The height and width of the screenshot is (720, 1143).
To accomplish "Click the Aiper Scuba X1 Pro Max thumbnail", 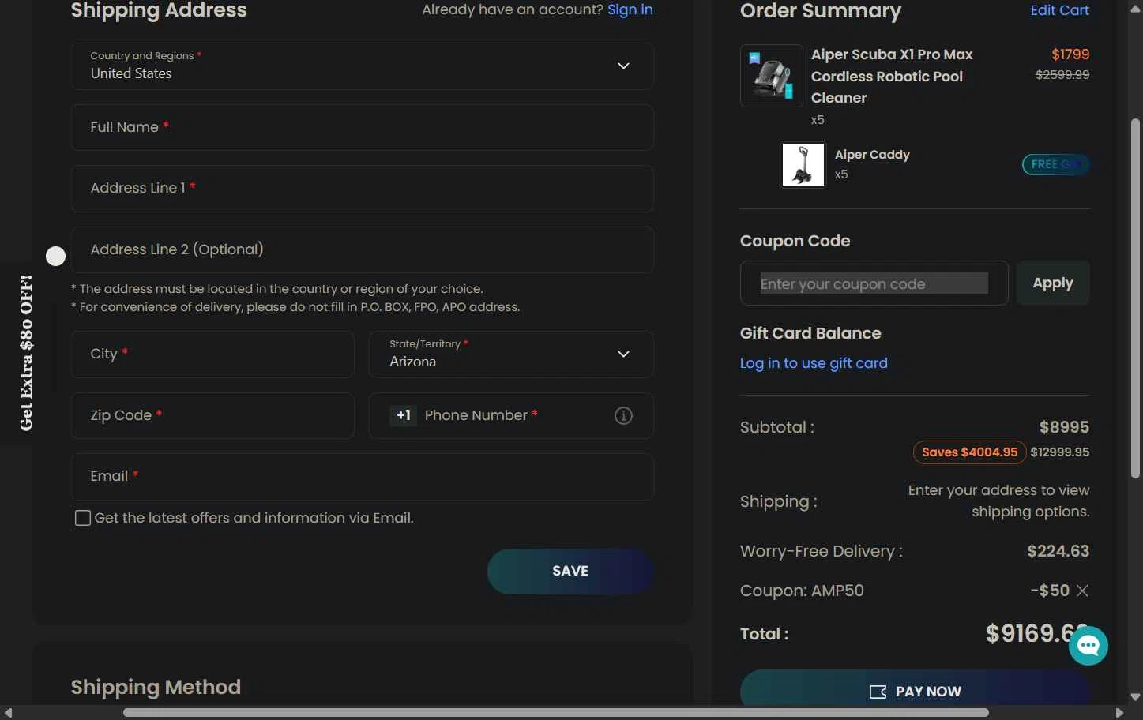I will (x=772, y=76).
